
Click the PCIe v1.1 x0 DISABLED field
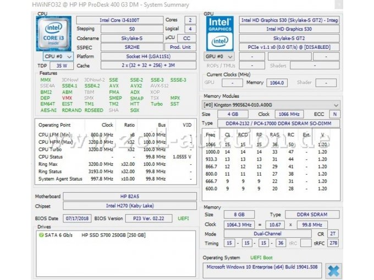[289, 47]
